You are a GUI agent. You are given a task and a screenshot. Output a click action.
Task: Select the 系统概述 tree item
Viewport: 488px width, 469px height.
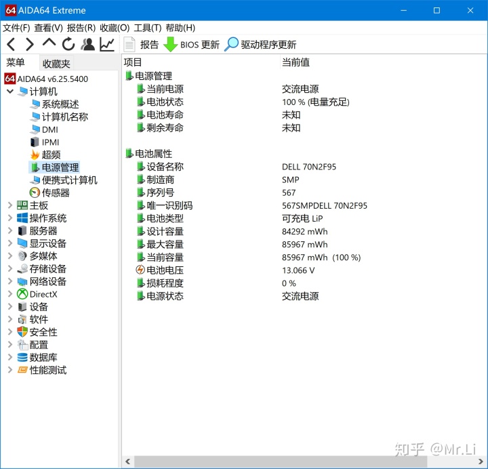click(x=55, y=104)
